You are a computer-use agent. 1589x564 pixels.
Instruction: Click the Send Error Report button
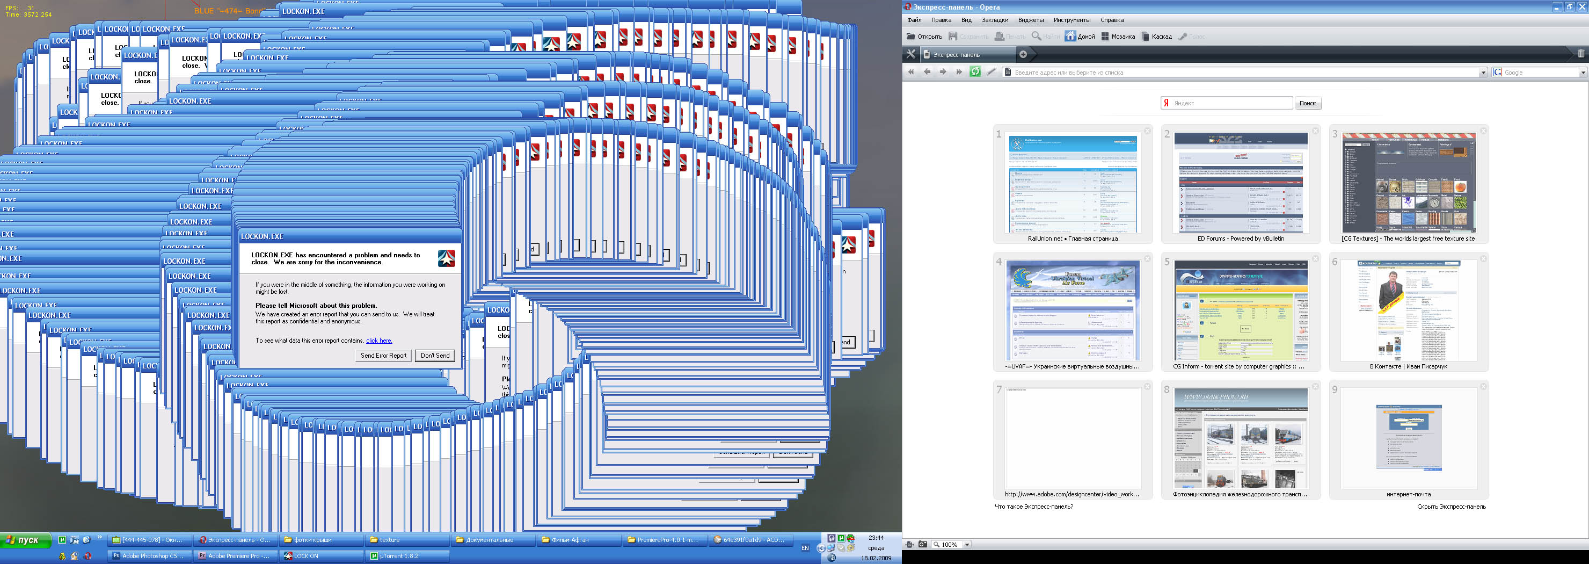coord(384,356)
